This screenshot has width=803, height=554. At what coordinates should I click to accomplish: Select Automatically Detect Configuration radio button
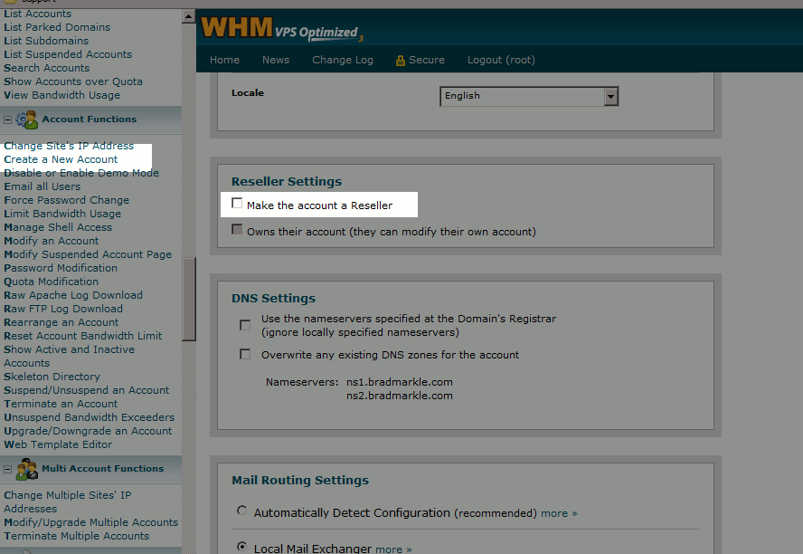pyautogui.click(x=241, y=511)
